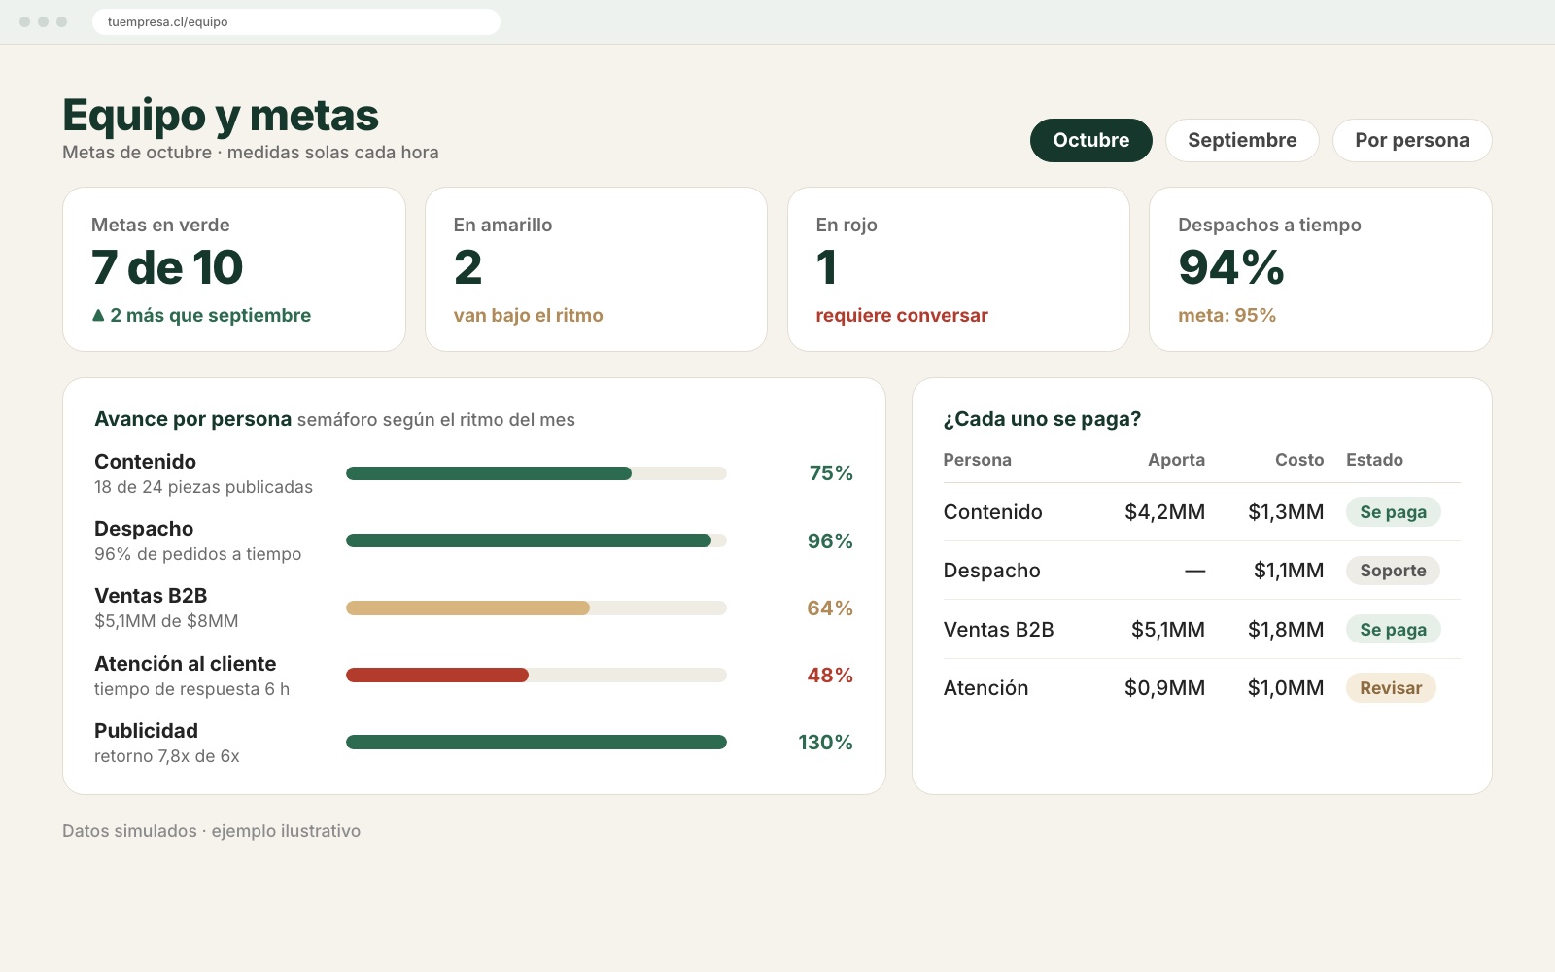Click the 48% Atención percentage
Viewport: 1555px width, 972px height.
(830, 675)
